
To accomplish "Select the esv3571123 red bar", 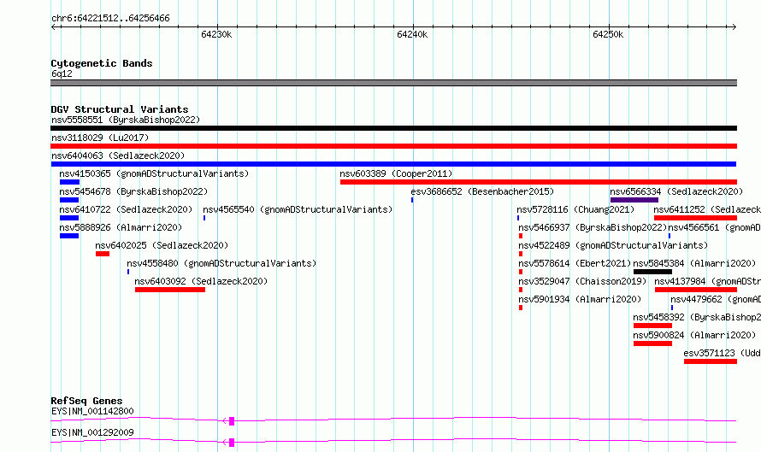I will tap(711, 361).
